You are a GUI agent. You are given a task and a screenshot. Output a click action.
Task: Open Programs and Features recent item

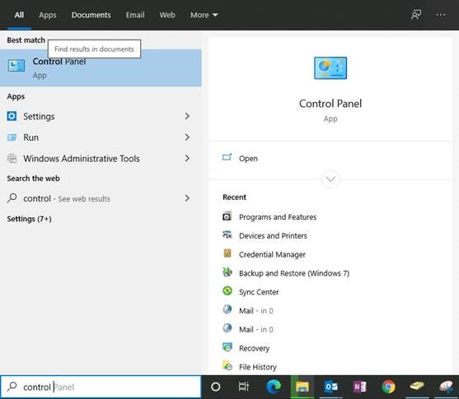coord(278,217)
